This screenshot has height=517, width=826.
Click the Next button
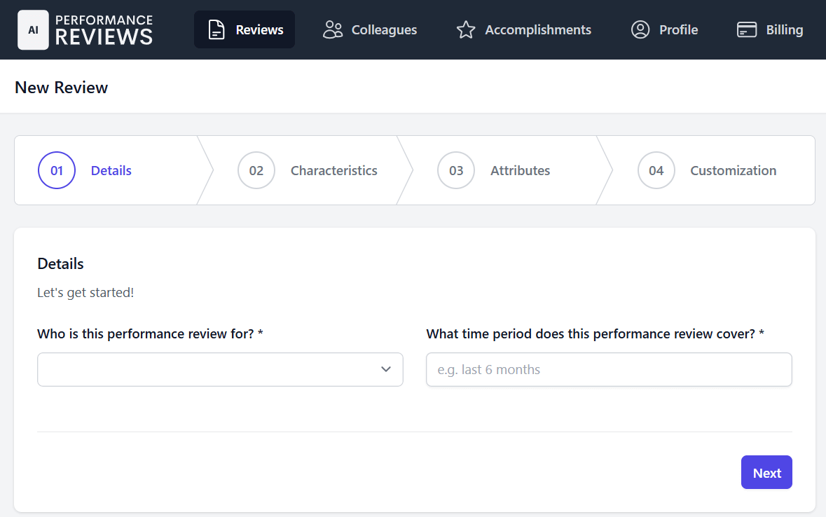(x=766, y=472)
